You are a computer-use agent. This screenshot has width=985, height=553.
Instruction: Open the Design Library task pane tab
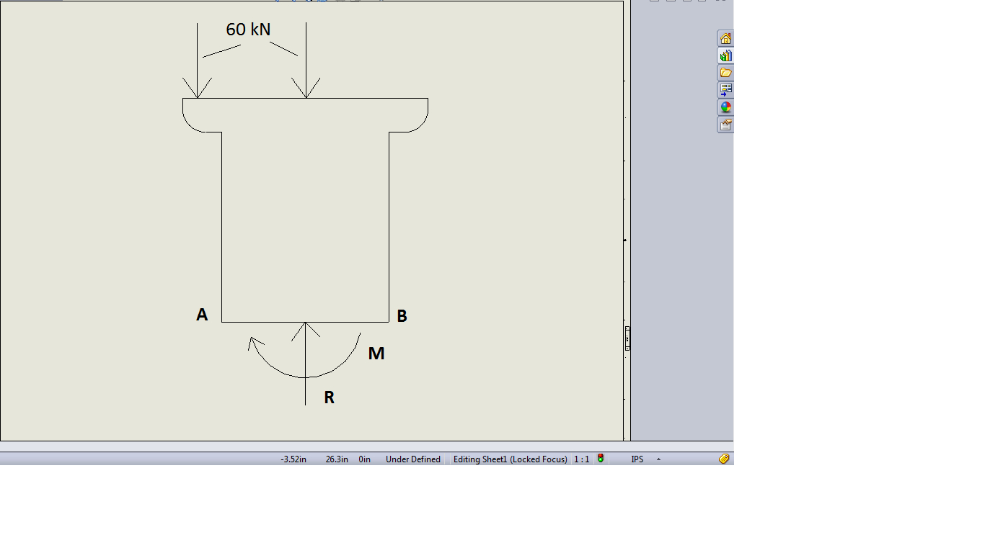(x=725, y=55)
